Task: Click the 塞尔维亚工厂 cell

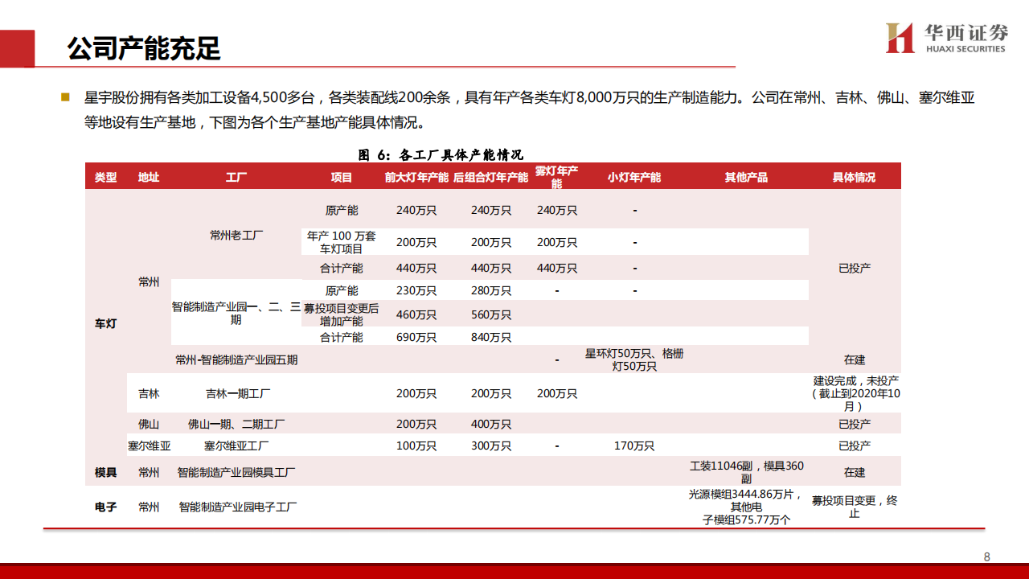Action: pos(236,446)
